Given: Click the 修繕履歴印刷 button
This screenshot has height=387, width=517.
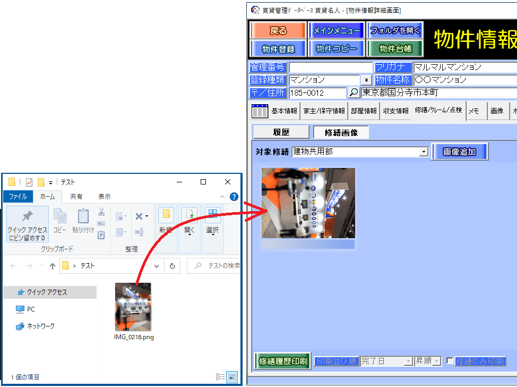Looking at the screenshot, I should pyautogui.click(x=282, y=361).
